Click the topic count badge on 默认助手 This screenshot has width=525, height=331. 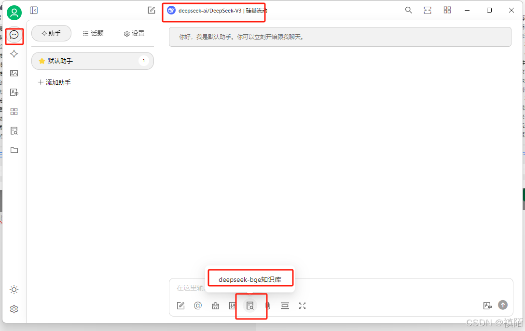(144, 61)
